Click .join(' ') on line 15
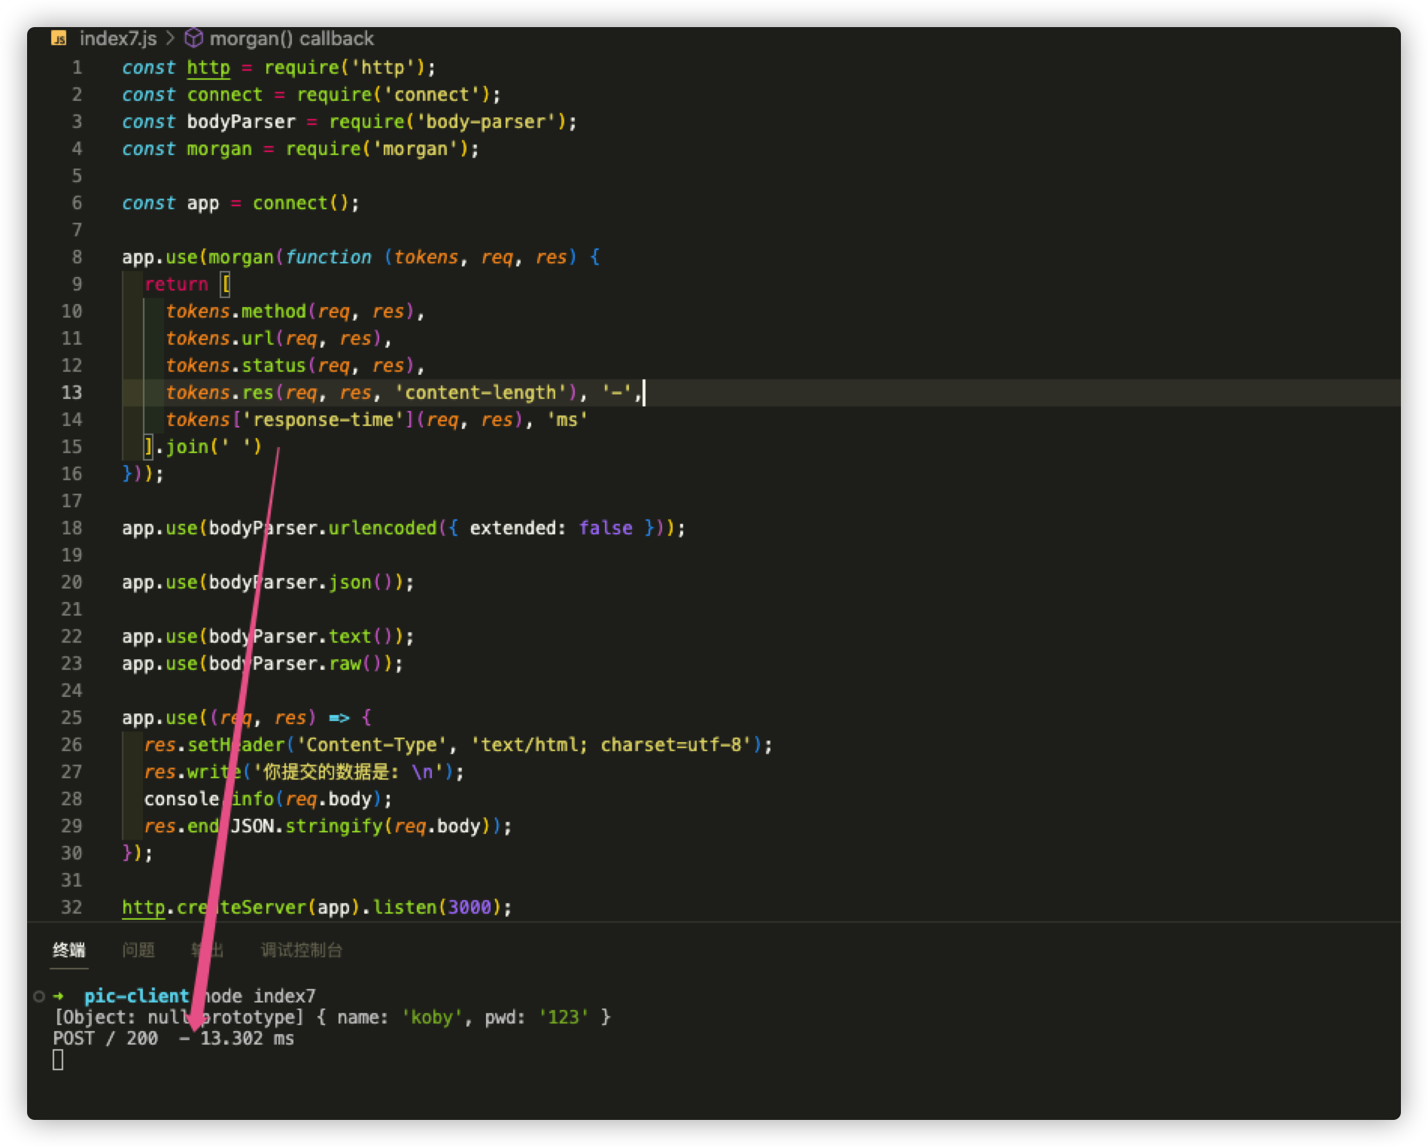This screenshot has width=1428, height=1147. pos(208,447)
